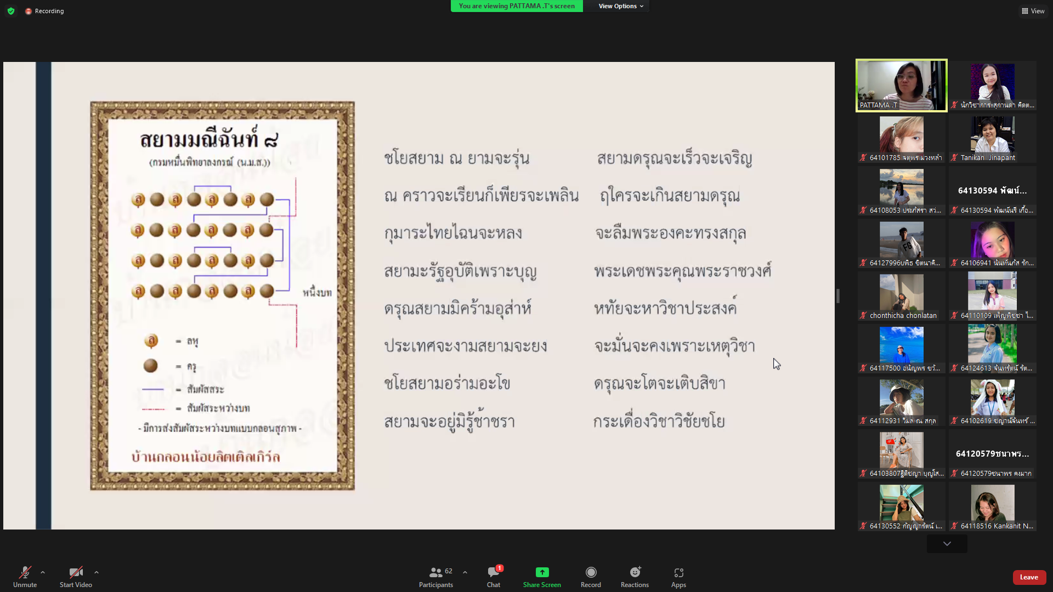Viewport: 1053px width, 592px height.
Task: Click the gallery panel resize handle
Action: pyautogui.click(x=838, y=296)
